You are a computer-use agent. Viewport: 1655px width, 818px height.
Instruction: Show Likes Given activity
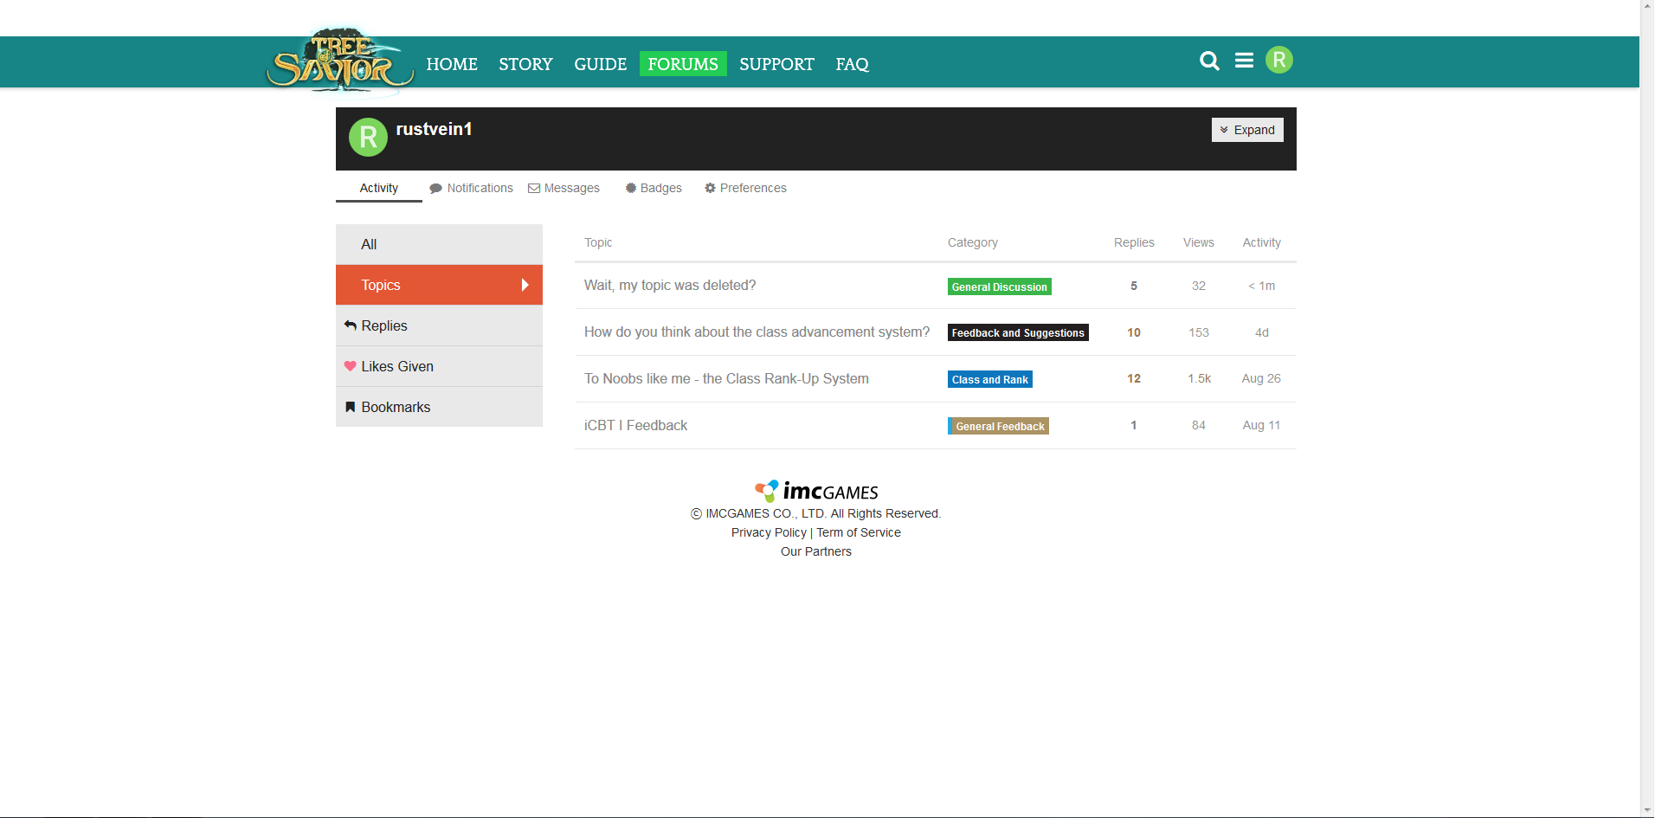coord(396,366)
